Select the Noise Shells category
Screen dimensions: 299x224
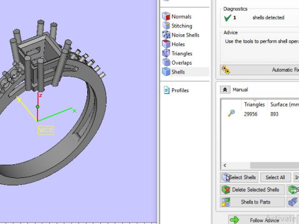pos(185,35)
